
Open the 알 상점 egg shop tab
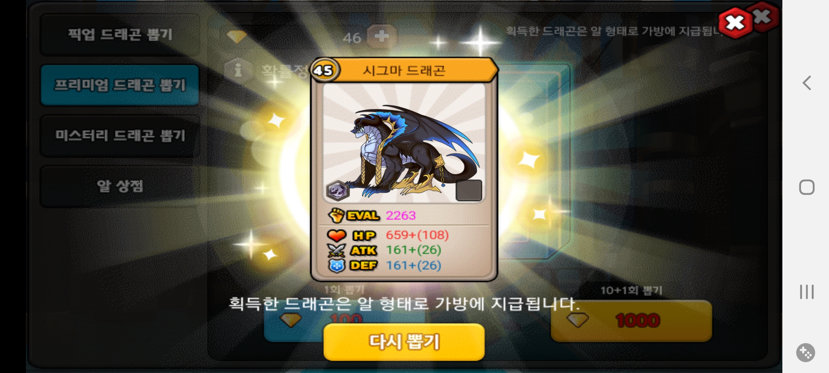(120, 186)
